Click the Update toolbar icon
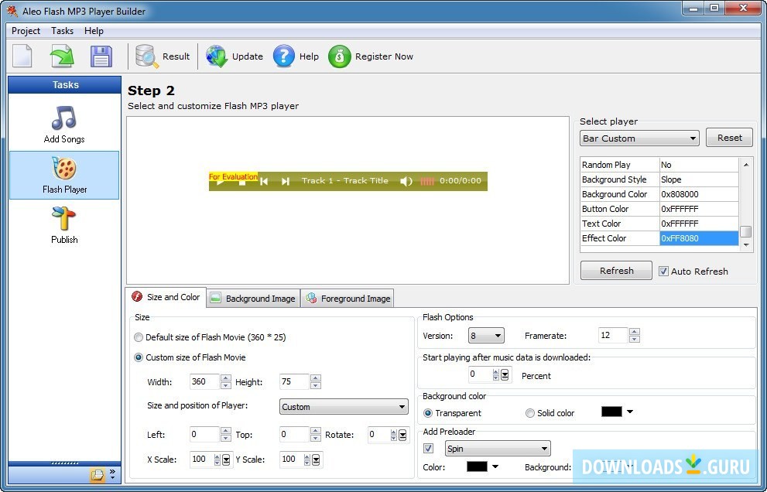The height and width of the screenshot is (492, 767). (233, 56)
